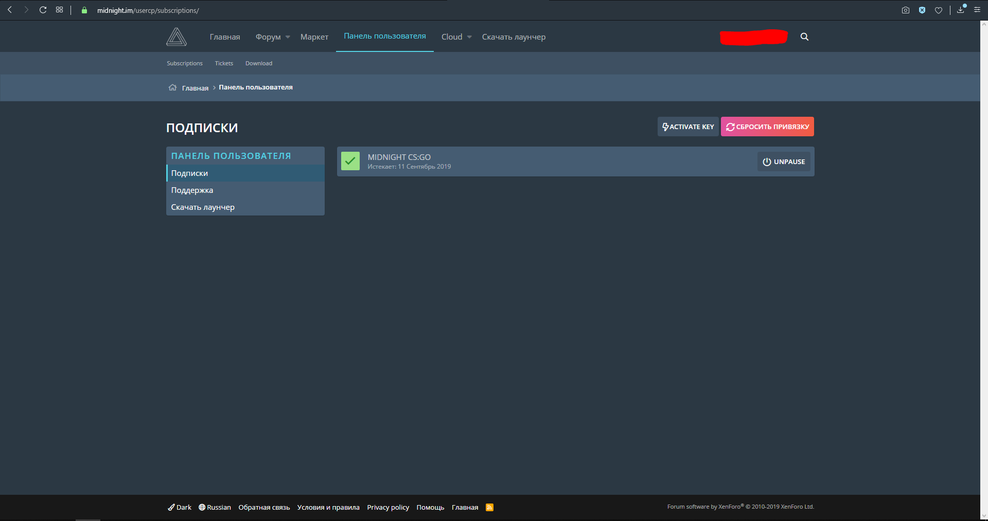Open the Форум navigation item
This screenshot has height=521, width=988.
tap(268, 37)
